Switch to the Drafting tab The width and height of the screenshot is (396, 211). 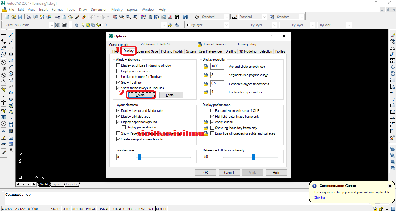[x=231, y=51]
